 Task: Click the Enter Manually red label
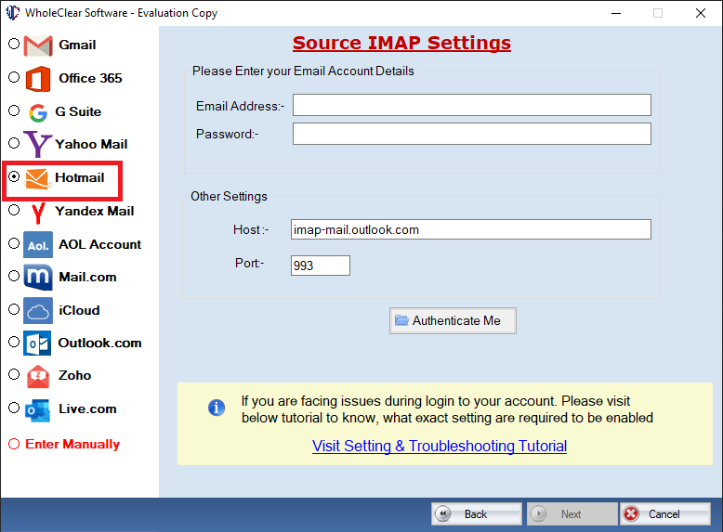(x=72, y=444)
